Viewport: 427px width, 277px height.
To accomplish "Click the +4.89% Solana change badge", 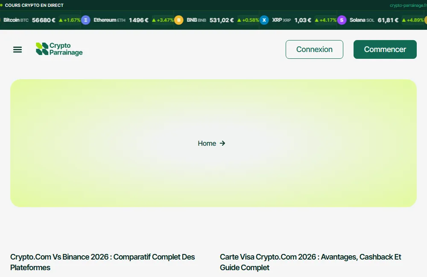I will 413,20.
